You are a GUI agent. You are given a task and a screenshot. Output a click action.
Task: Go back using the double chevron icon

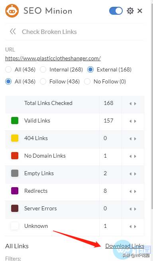(x=13, y=31)
